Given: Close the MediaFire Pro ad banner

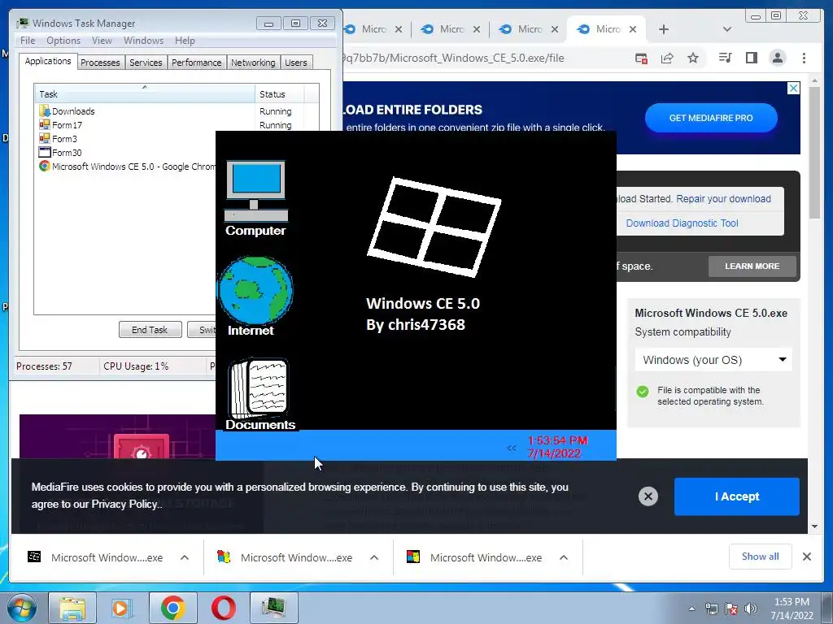Looking at the screenshot, I should click(x=793, y=88).
